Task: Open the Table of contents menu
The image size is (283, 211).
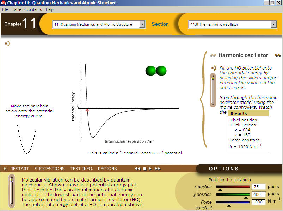Action: coord(27,9)
